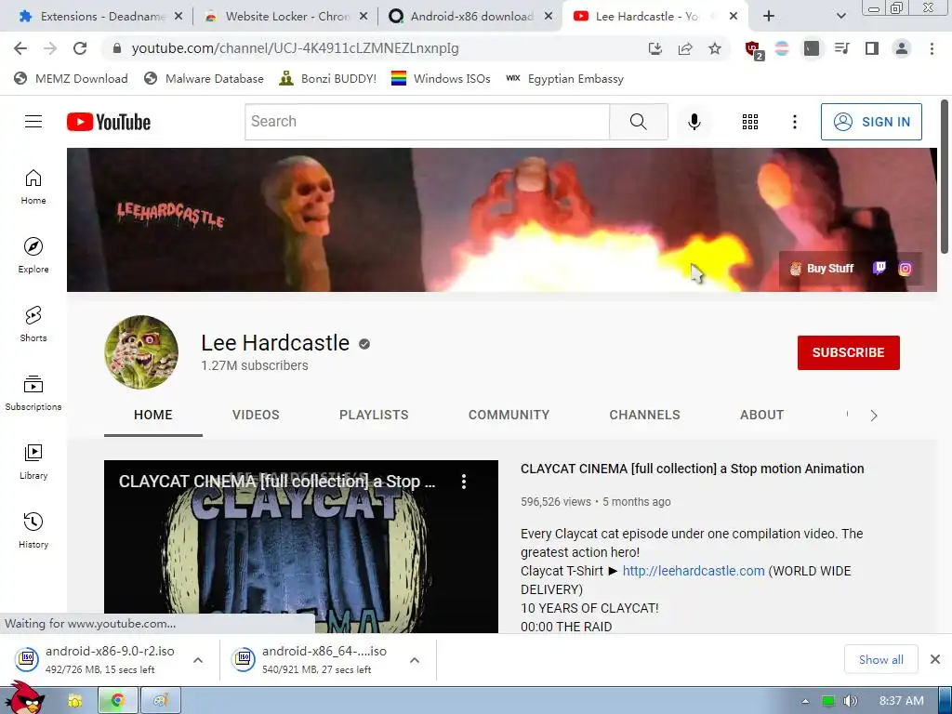Bookmark this page with star icon
The width and height of the screenshot is (952, 714).
(x=715, y=48)
